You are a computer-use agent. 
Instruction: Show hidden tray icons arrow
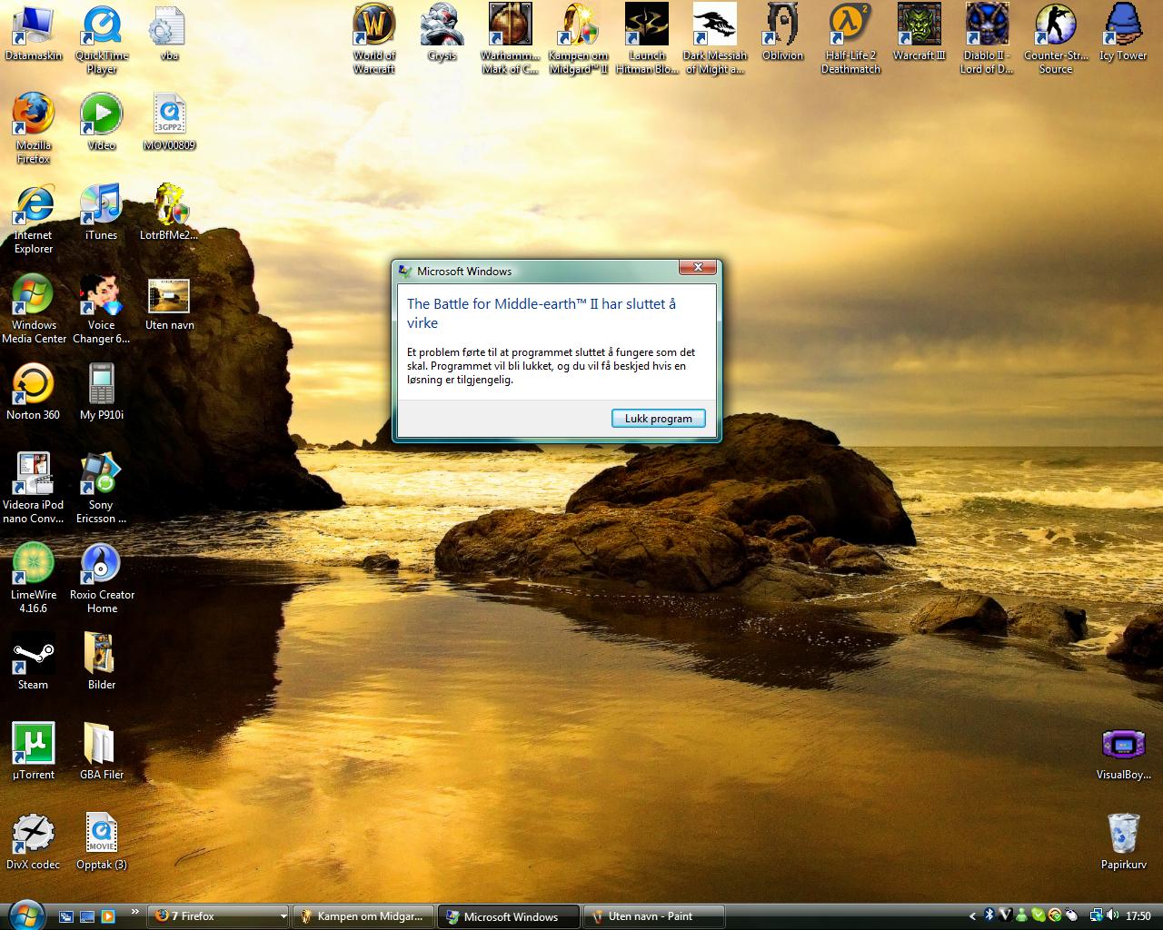tap(973, 916)
